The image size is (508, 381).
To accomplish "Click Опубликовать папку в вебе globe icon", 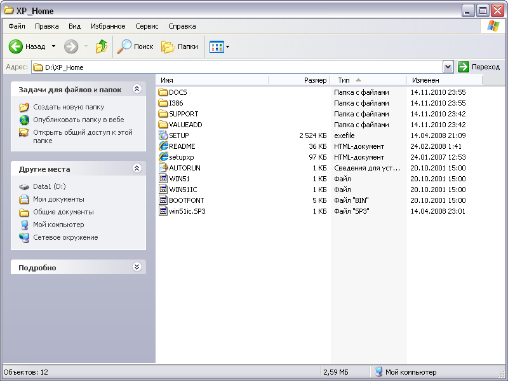I will pyautogui.click(x=24, y=120).
